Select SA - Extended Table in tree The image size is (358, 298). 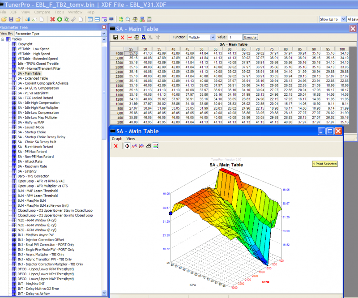tap(33, 78)
